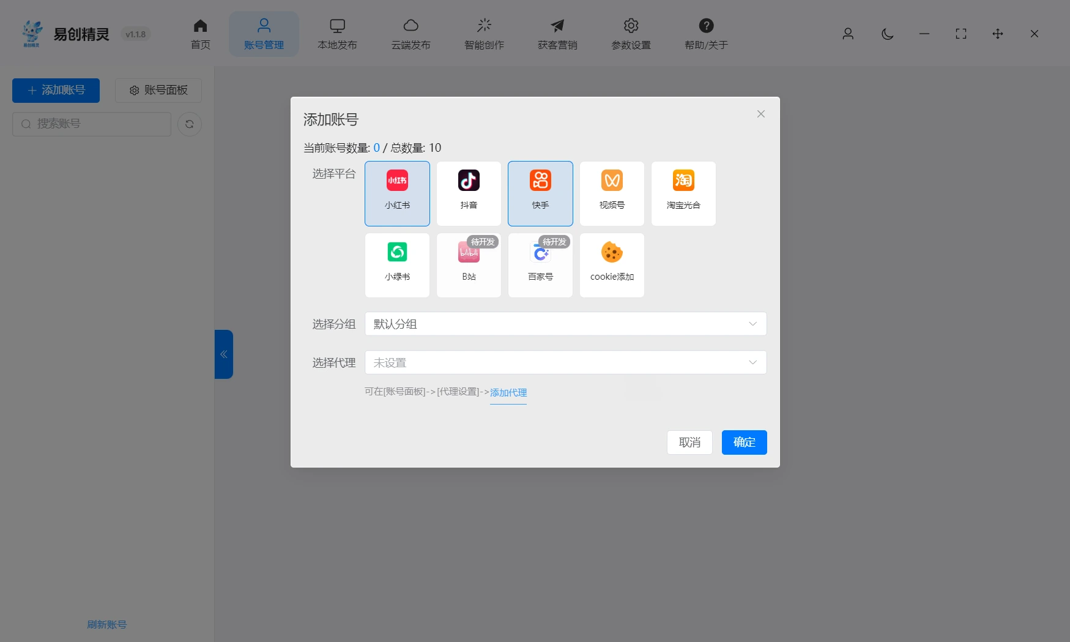
Task: Go to the 首页 tab
Action: tap(200, 34)
